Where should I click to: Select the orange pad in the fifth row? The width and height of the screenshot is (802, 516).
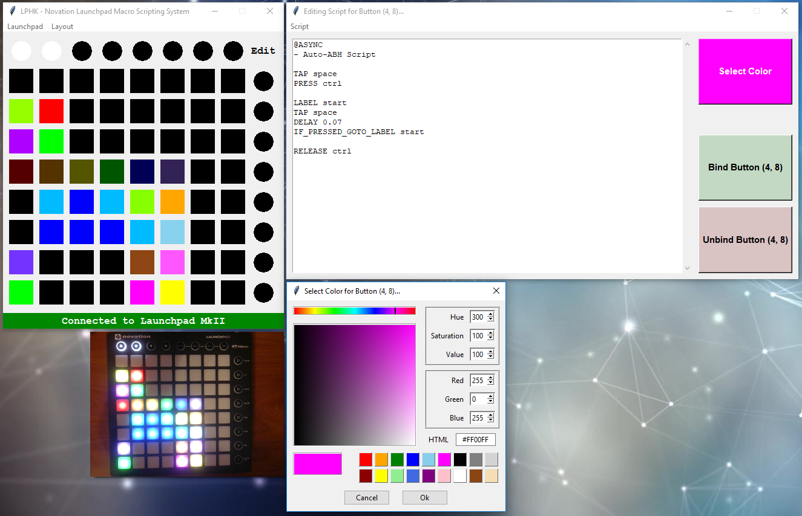coord(173,202)
